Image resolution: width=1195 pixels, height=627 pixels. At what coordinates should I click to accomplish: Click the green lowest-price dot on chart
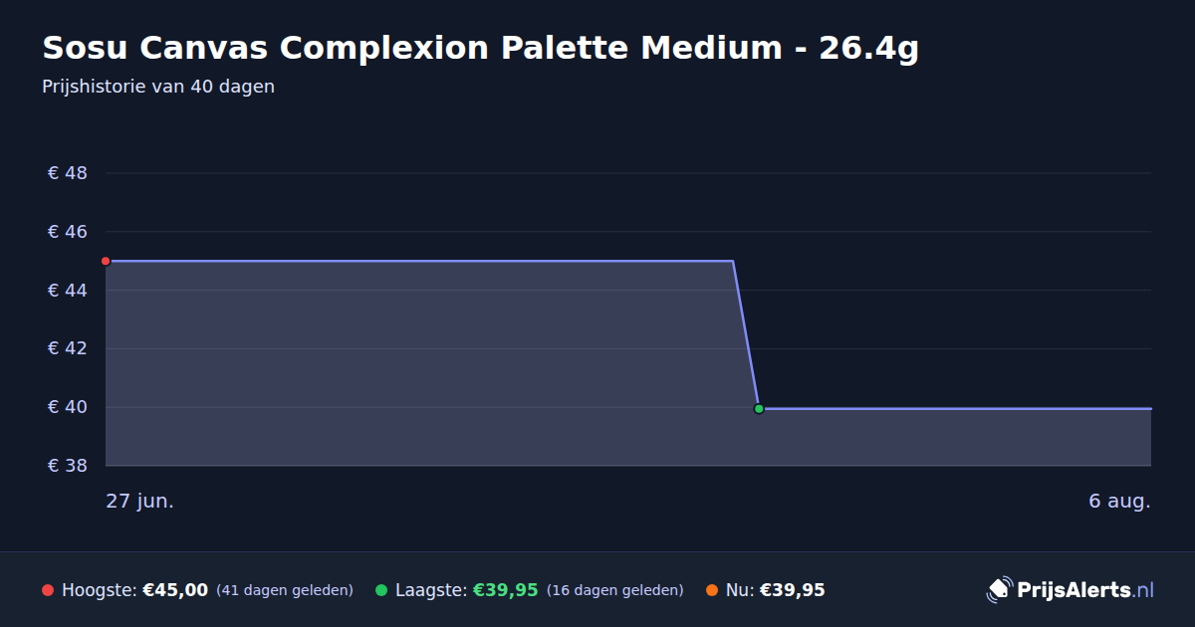(x=759, y=408)
